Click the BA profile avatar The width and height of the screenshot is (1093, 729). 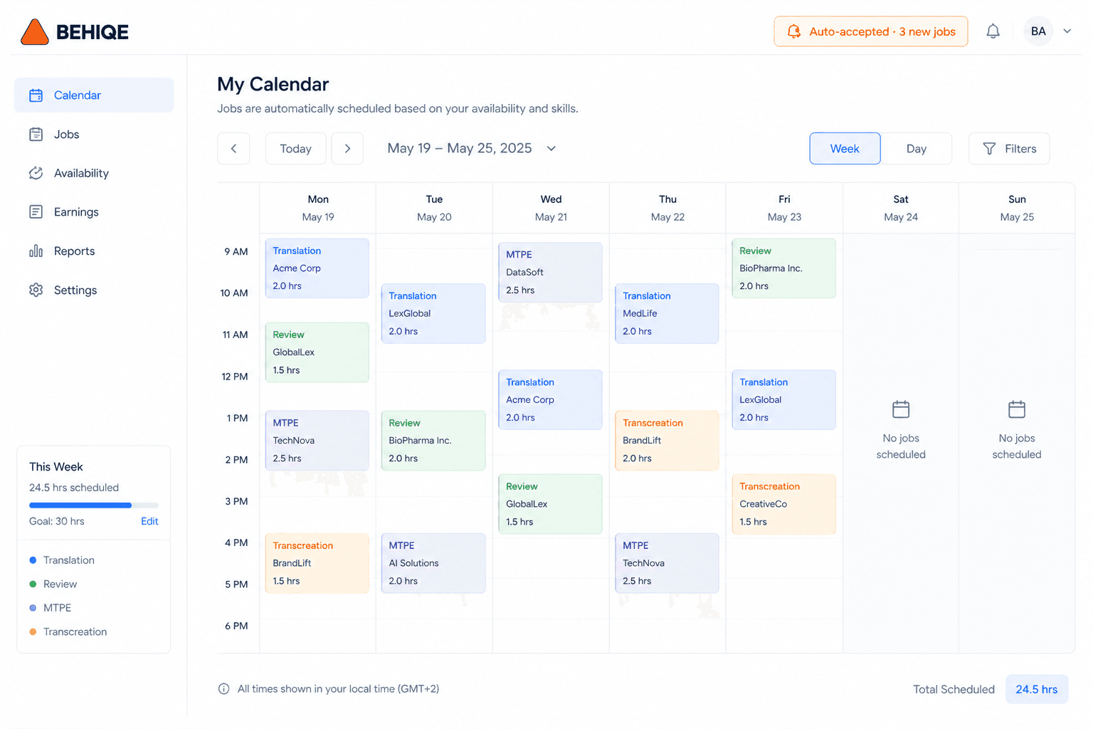tap(1038, 31)
